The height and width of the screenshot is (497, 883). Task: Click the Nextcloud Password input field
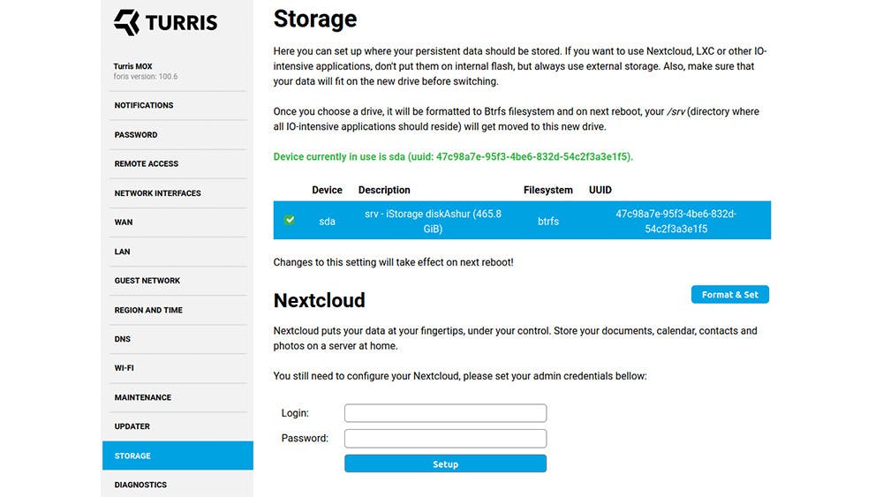coord(445,439)
